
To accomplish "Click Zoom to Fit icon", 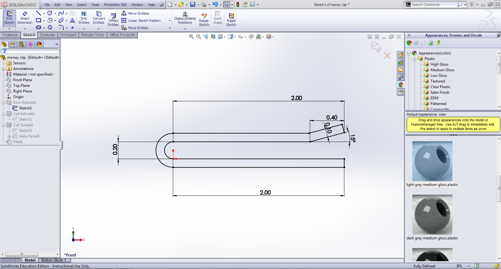I will 191,37.
